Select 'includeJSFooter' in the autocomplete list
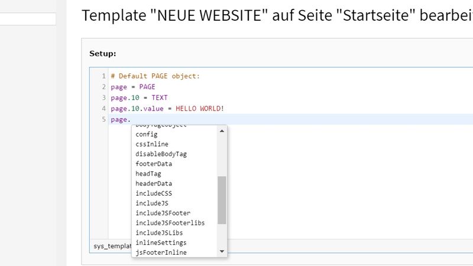This screenshot has height=266, width=473. pyautogui.click(x=163, y=213)
